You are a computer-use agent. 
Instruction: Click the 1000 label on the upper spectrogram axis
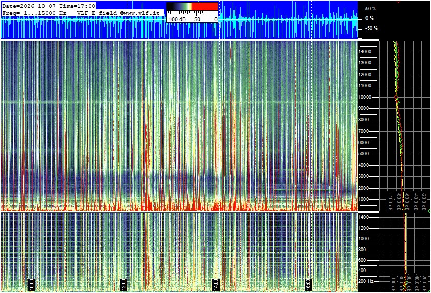tap(365, 199)
